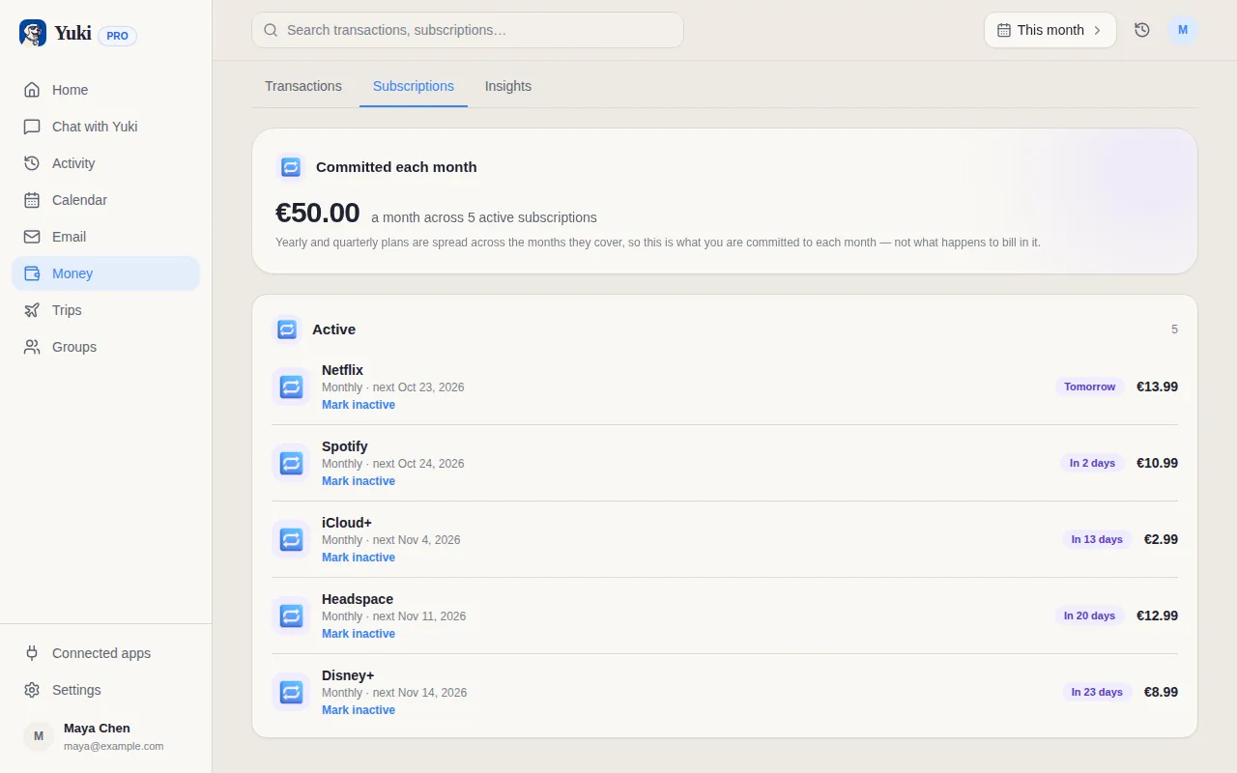The height and width of the screenshot is (773, 1237).
Task: Open the Email section
Action: (x=105, y=237)
